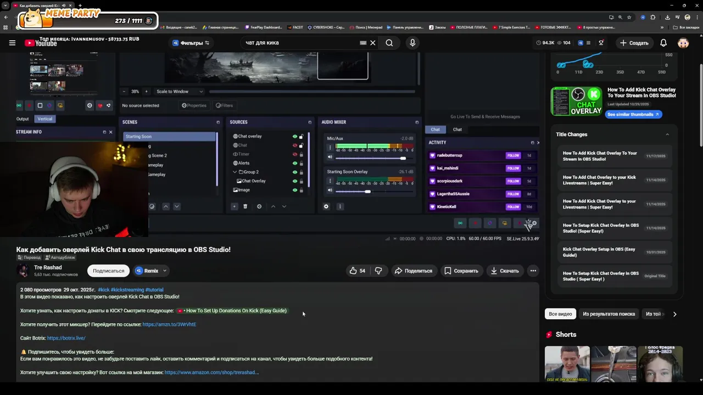Click the Starting Soon Overlay speaker mute icon
This screenshot has height=395, width=703.
coord(330,190)
